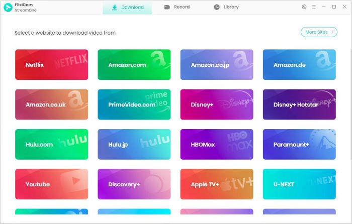Click the Record camera icon

coord(167,7)
